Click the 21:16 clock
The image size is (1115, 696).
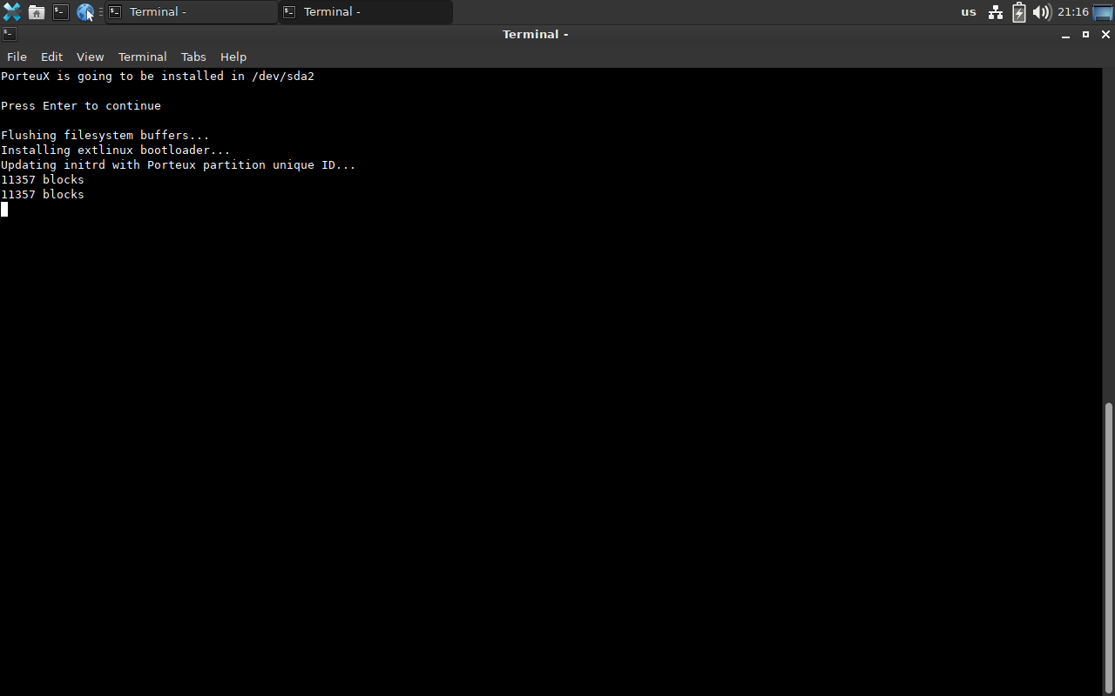tap(1072, 12)
